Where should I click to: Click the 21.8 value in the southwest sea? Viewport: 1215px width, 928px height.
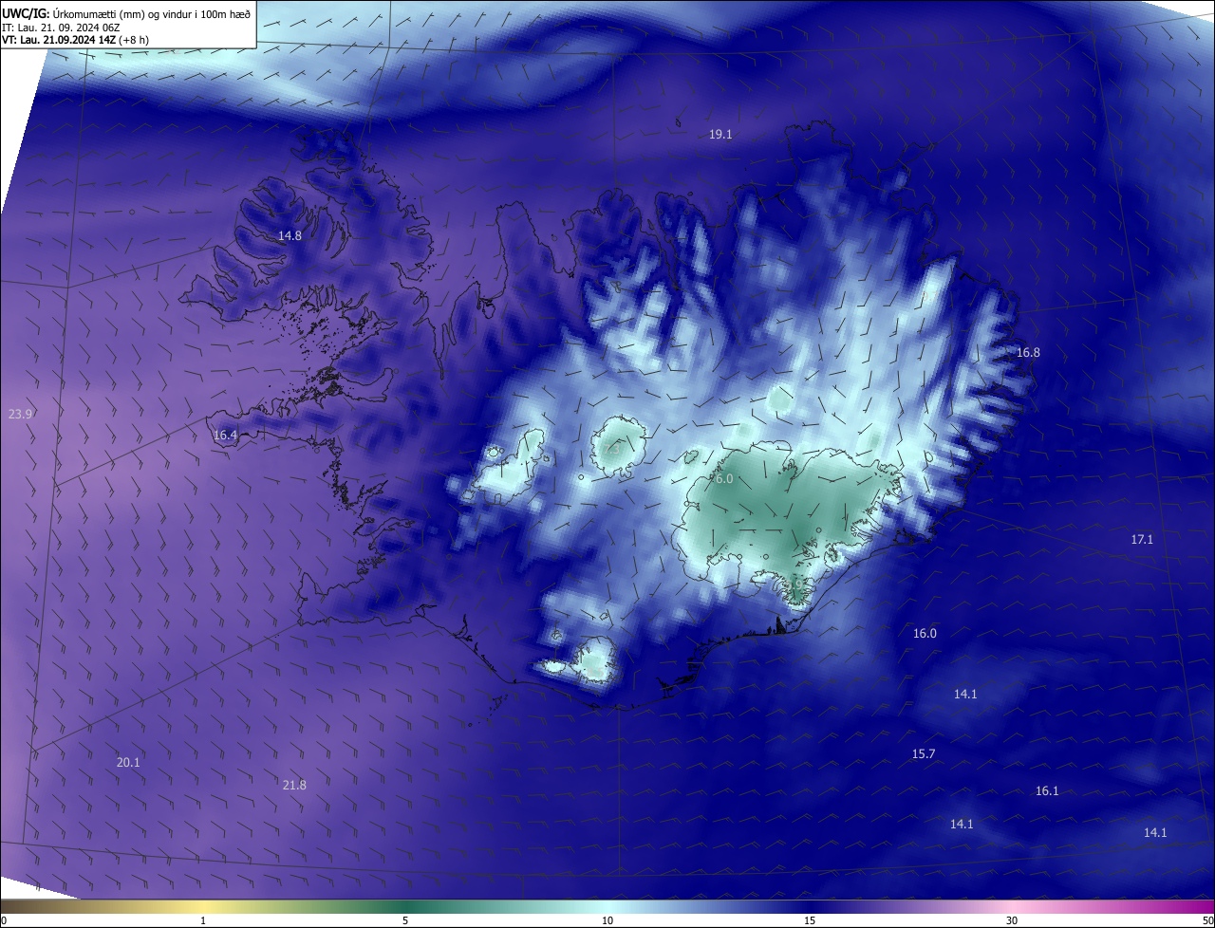pyautogui.click(x=294, y=785)
